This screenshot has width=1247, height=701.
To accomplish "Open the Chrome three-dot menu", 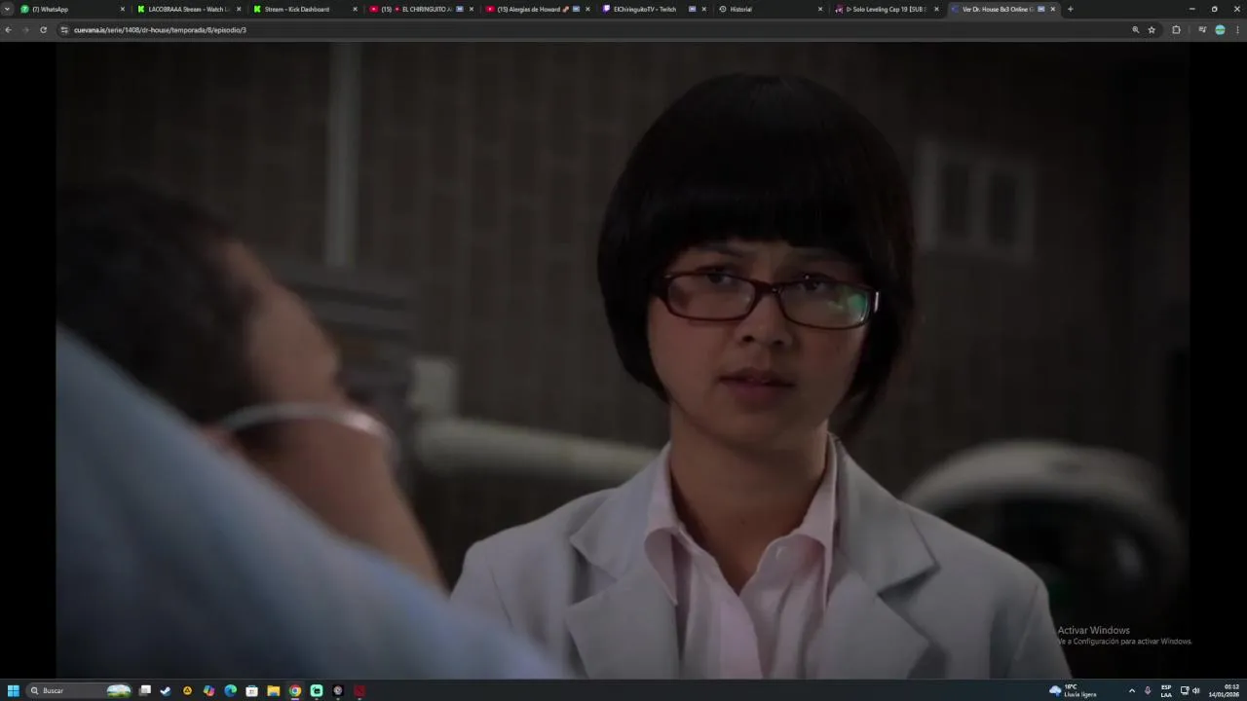I will click(1237, 30).
